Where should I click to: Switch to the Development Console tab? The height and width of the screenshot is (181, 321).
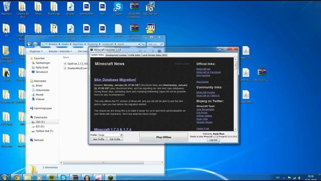point(116,55)
